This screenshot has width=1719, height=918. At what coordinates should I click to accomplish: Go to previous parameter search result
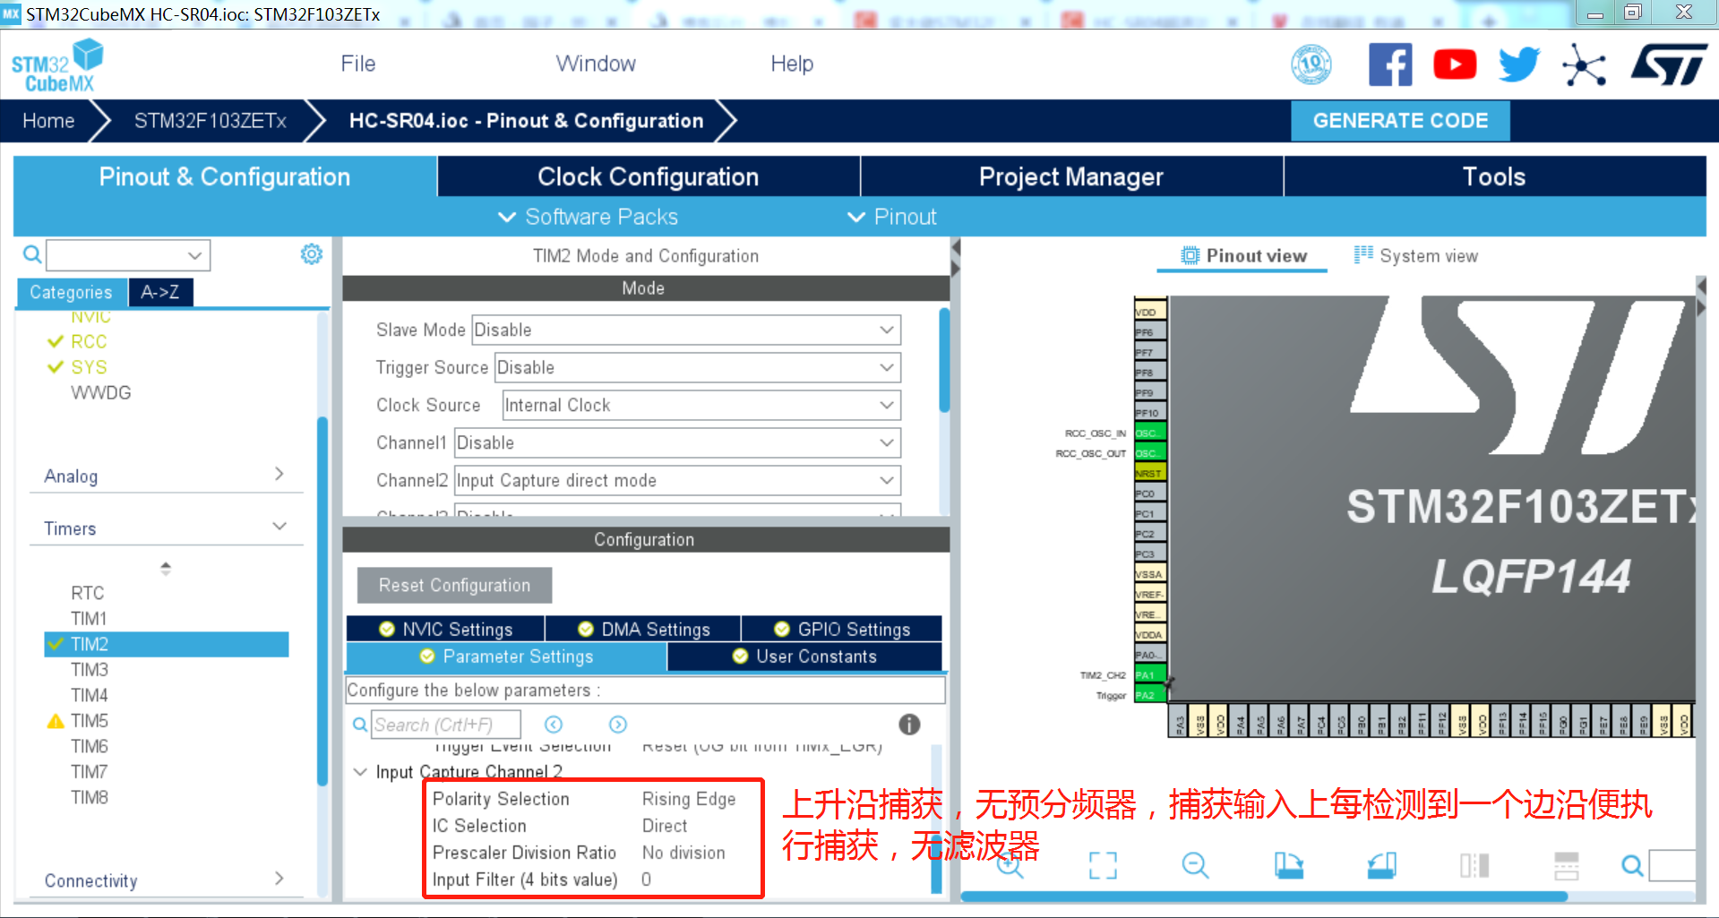pyautogui.click(x=554, y=725)
